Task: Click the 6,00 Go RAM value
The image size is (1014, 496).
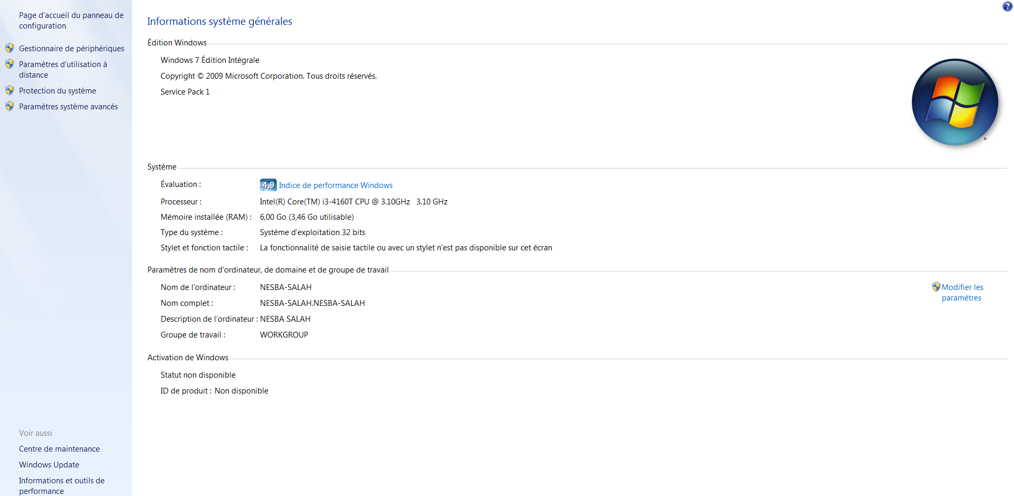Action: [306, 217]
